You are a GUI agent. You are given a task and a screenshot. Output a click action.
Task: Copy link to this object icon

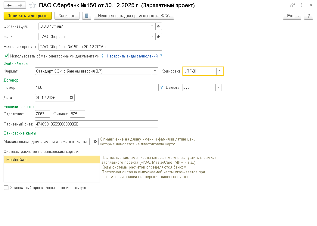[x=293, y=5]
